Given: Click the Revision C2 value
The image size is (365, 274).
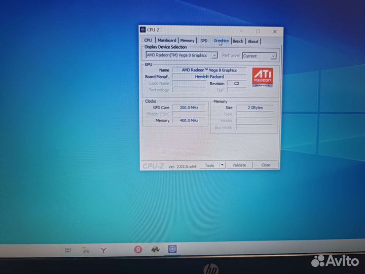Looking at the screenshot, I should (x=237, y=83).
